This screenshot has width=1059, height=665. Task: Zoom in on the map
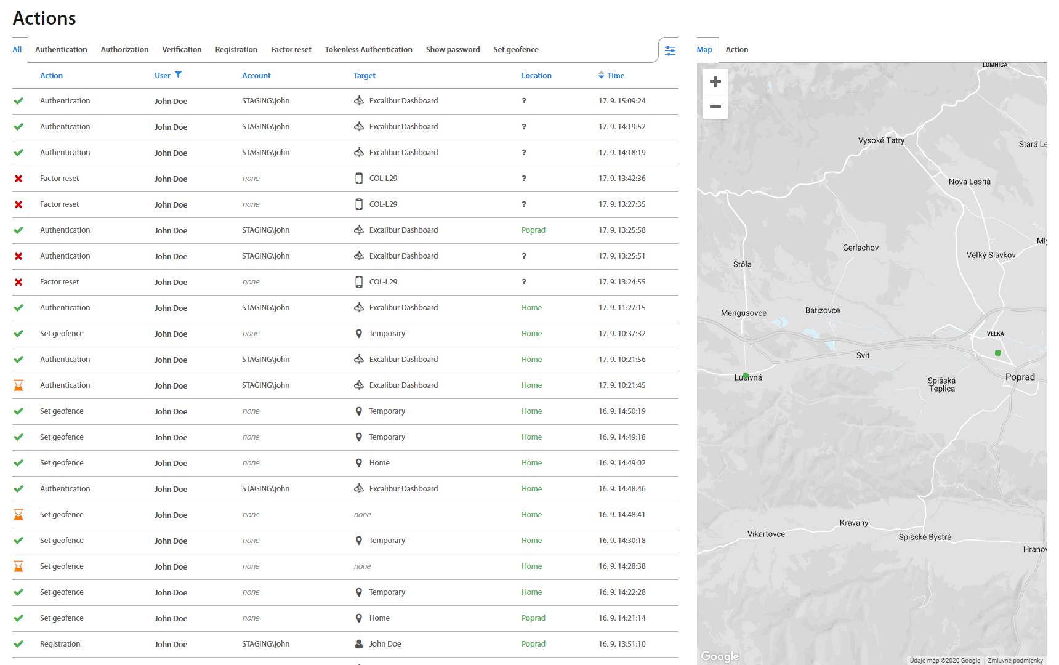(715, 81)
